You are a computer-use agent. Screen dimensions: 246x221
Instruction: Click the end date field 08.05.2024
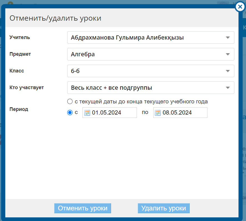184,113
